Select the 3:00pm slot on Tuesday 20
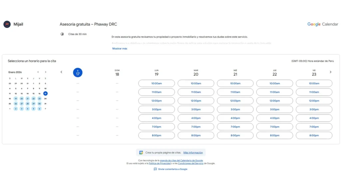341x192 pixels. pyautogui.click(x=196, y=109)
